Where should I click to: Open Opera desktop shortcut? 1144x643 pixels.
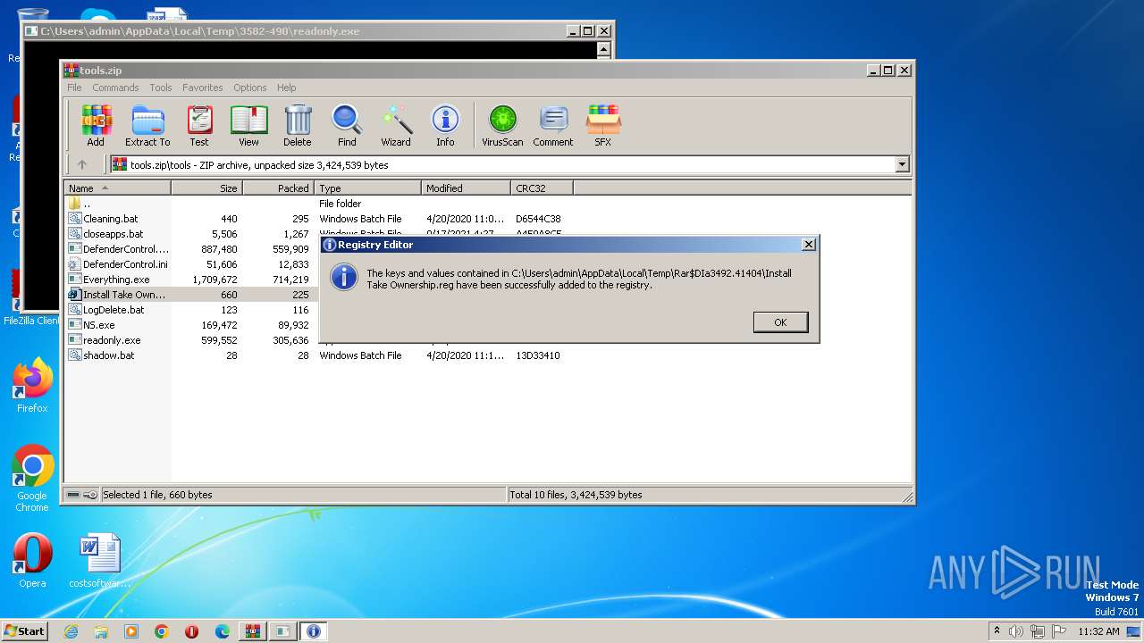[32, 561]
